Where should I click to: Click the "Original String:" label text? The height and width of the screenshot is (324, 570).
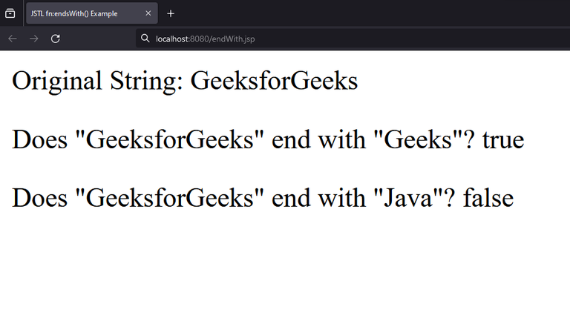pyautogui.click(x=97, y=80)
